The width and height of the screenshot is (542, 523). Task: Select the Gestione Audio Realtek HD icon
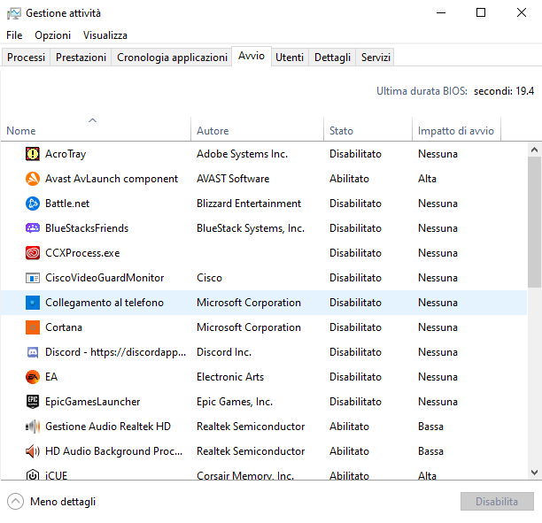pyautogui.click(x=33, y=427)
